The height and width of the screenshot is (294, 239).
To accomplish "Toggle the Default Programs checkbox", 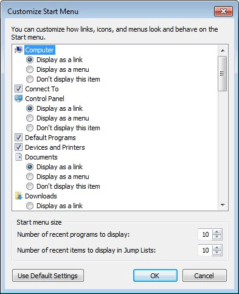I will click(x=18, y=138).
